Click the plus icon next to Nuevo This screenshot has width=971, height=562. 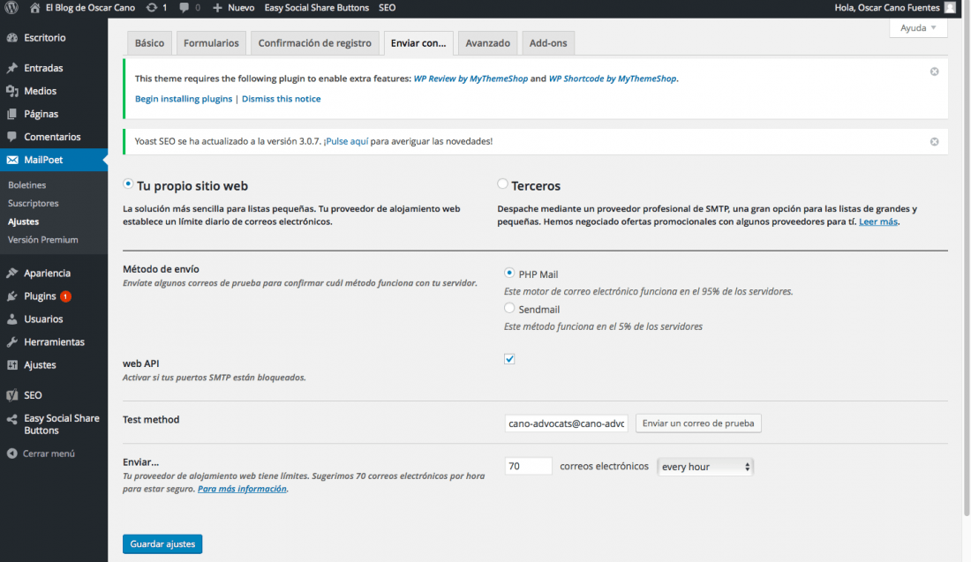[217, 7]
